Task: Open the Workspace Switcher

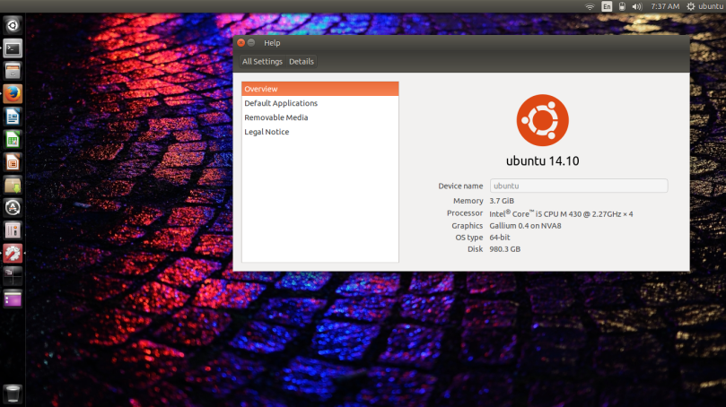Action: [x=13, y=276]
